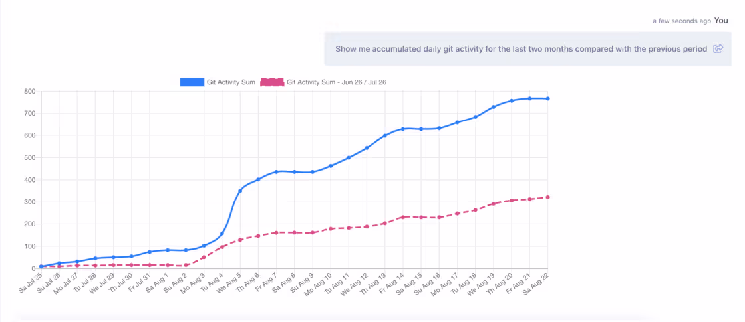Click the 'Th Aug 20' x-axis label
This screenshot has height=322, width=745.
coord(500,283)
